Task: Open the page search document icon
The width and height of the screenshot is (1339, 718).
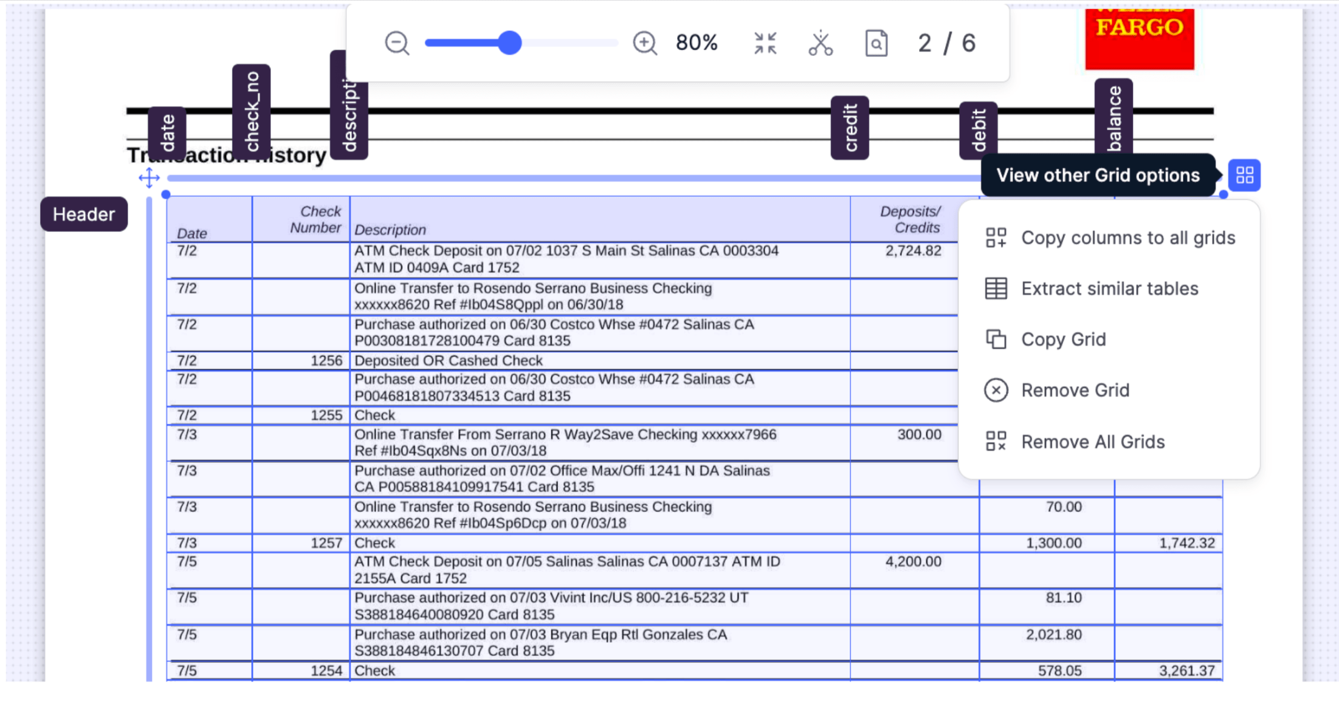Action: pyautogui.click(x=876, y=43)
